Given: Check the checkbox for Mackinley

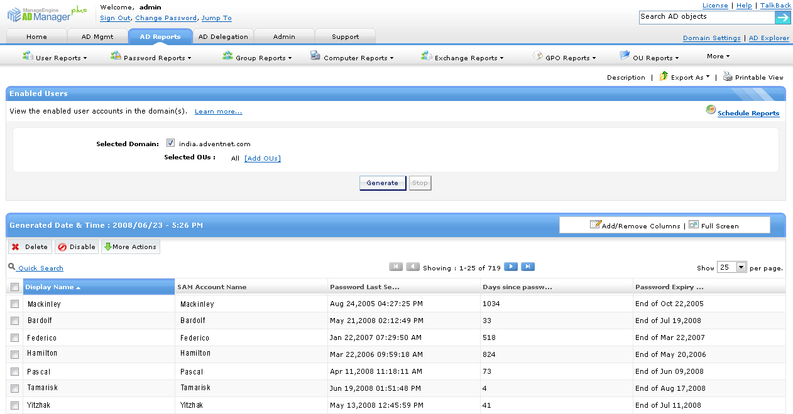Looking at the screenshot, I should pos(14,304).
